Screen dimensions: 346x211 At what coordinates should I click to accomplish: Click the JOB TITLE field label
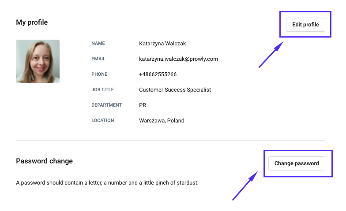point(102,90)
